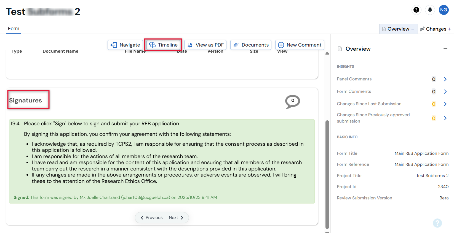Screen dimensions: 454x233
Task: Add a New Comment
Action: (x=300, y=45)
